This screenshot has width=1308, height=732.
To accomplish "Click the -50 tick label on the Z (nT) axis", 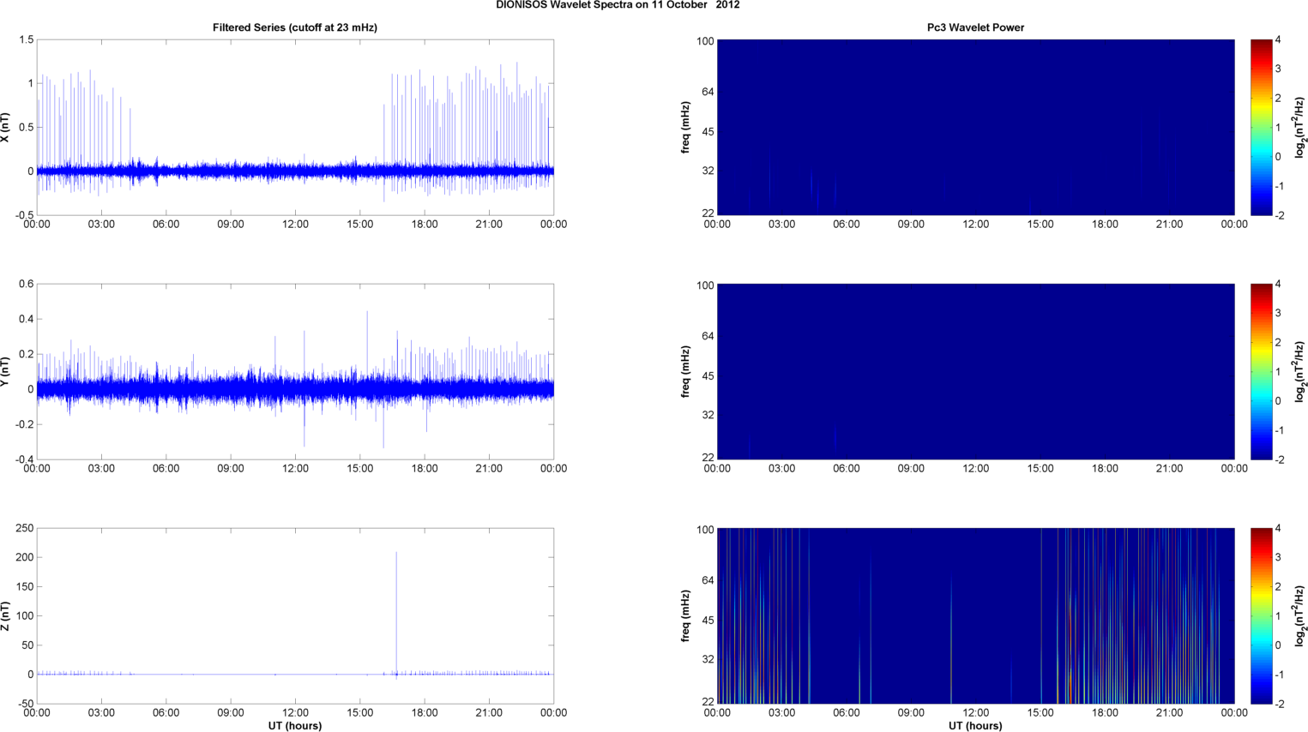I will 24,704.
